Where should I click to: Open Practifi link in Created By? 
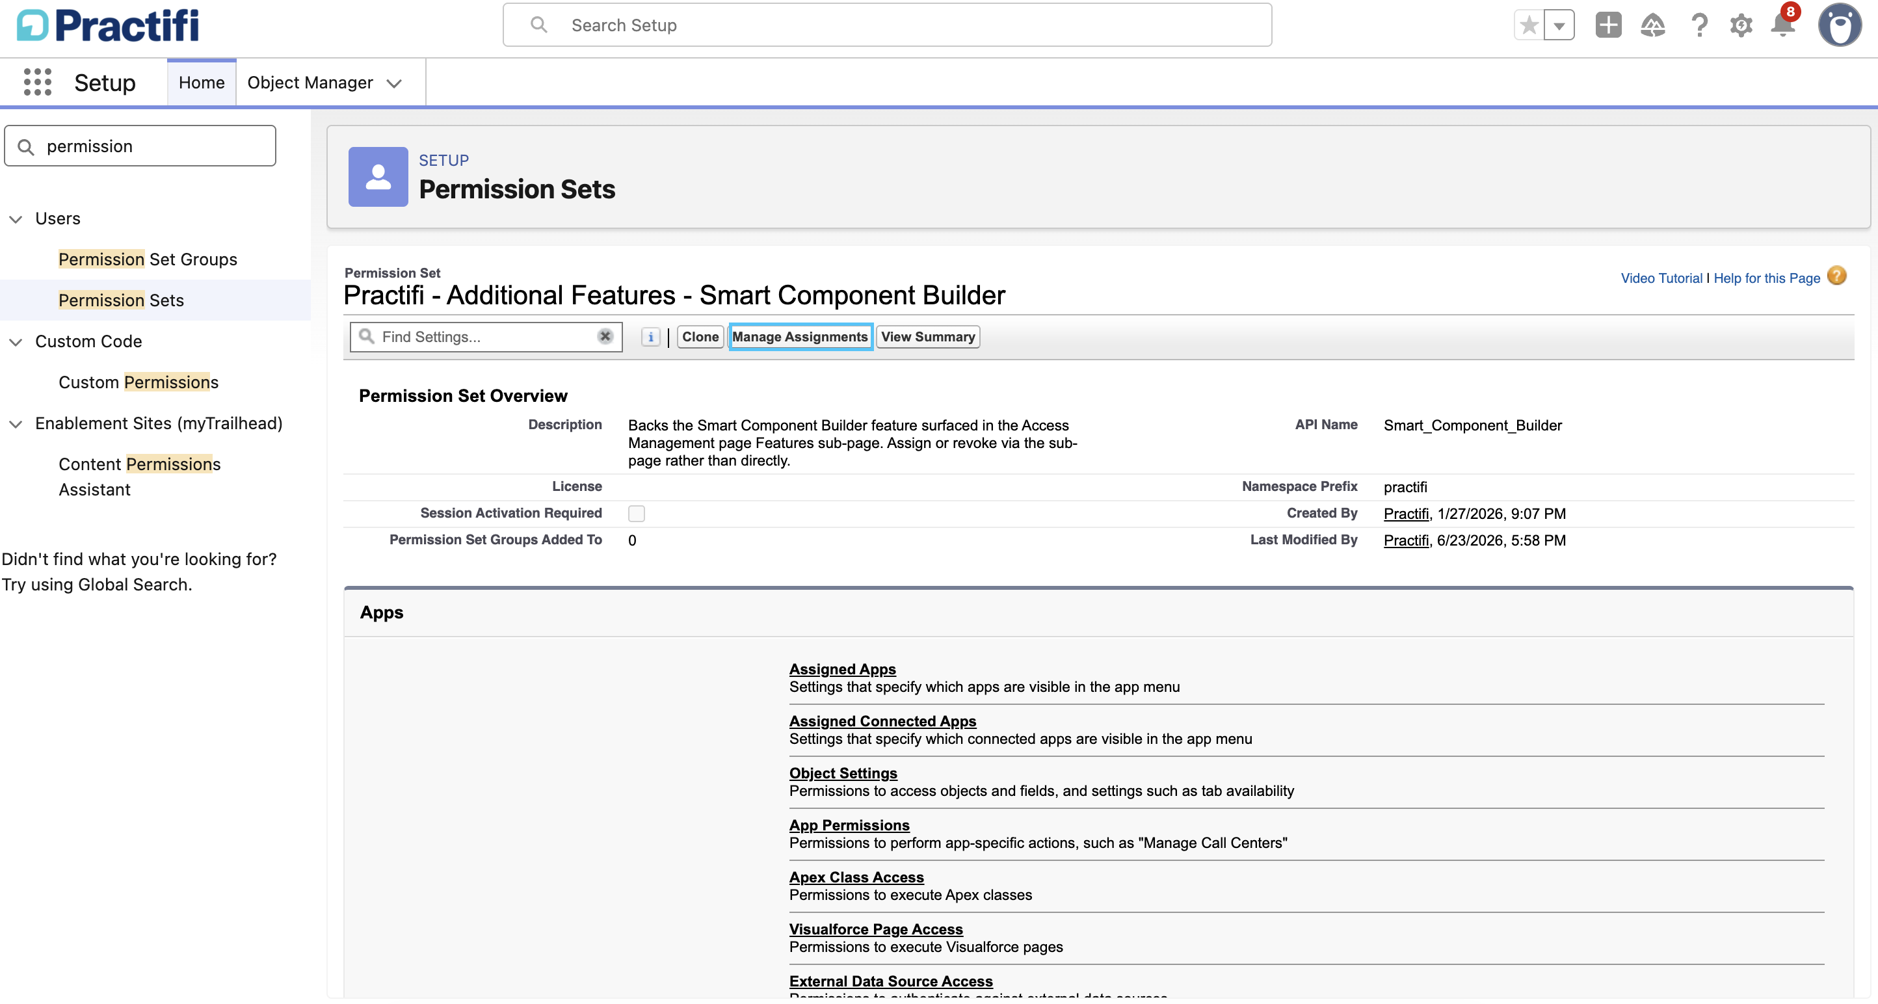coord(1406,513)
